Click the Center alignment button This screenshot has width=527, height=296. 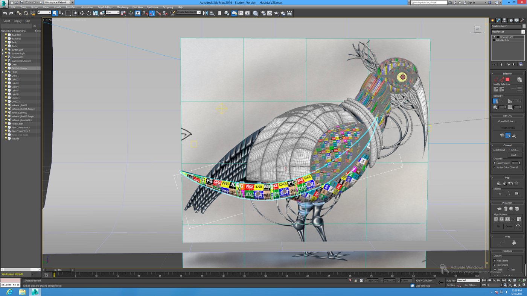click(509, 226)
